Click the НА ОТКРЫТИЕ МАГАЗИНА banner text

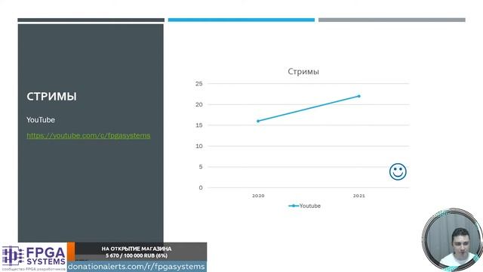point(137,249)
